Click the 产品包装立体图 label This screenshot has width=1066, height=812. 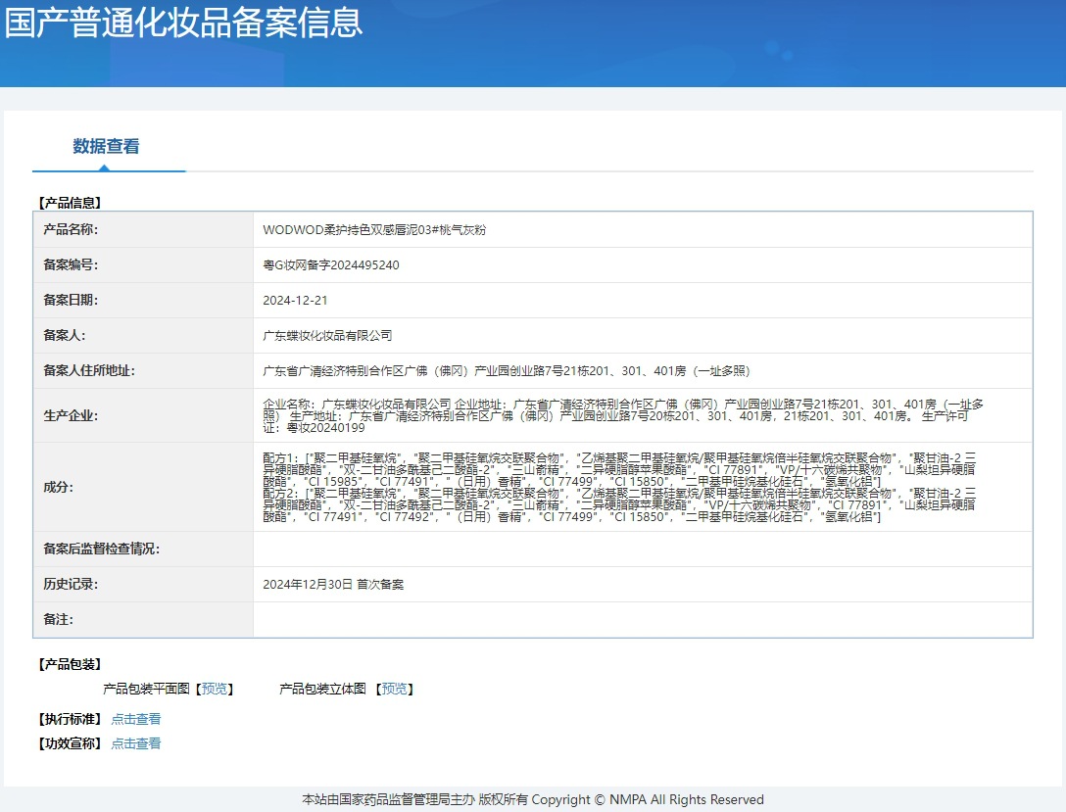323,689
